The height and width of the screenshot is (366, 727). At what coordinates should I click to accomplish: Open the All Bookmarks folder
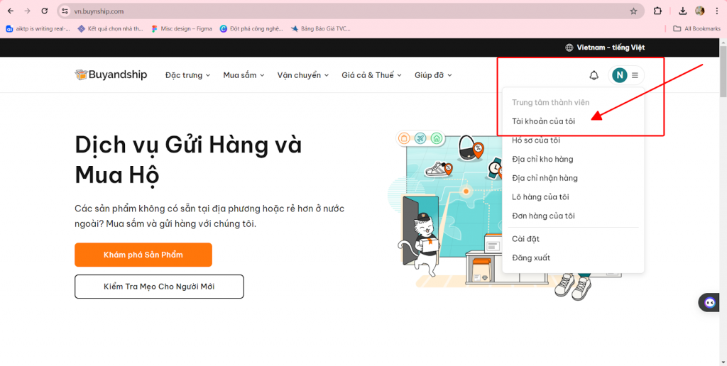696,28
